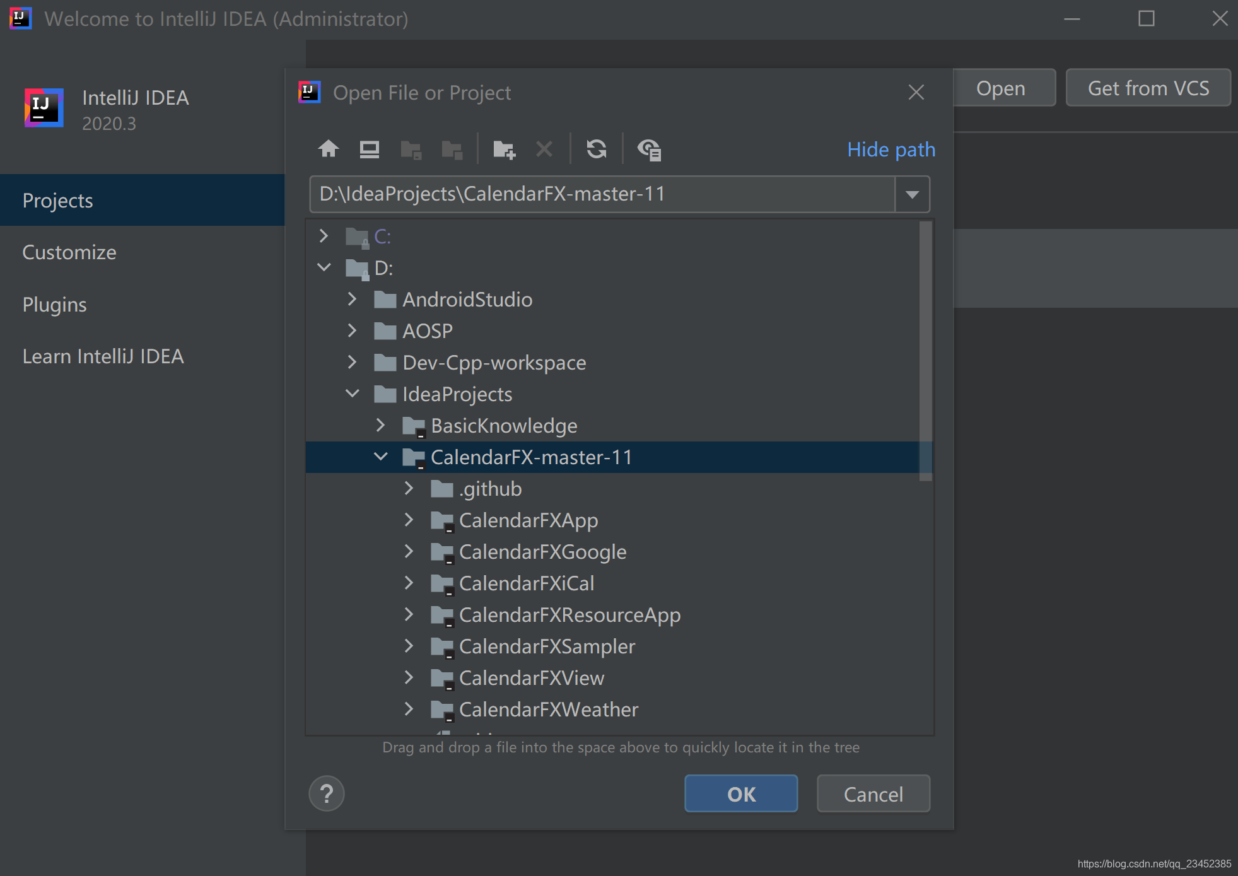Image resolution: width=1238 pixels, height=876 pixels.
Task: Expand the CalendarFXSampler folder
Action: point(409,646)
